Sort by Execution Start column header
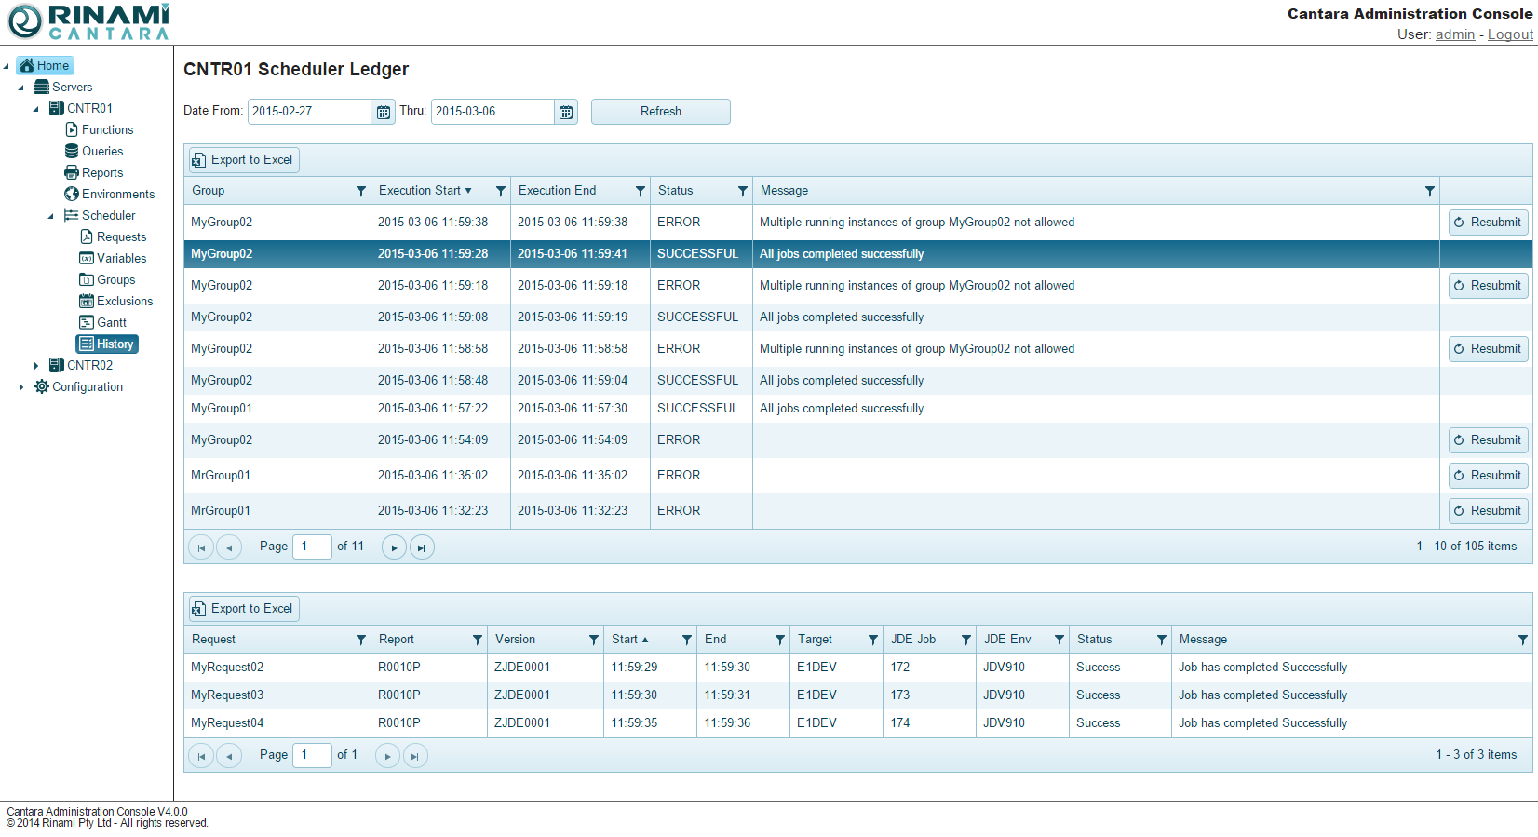The height and width of the screenshot is (837, 1538). pos(420,191)
